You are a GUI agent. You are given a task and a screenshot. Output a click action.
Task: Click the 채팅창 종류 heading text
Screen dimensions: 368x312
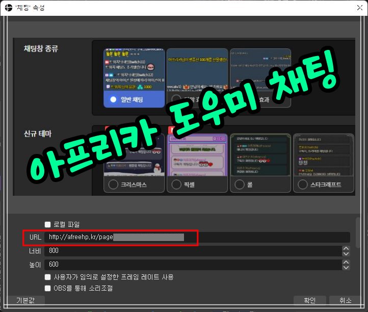click(x=41, y=48)
